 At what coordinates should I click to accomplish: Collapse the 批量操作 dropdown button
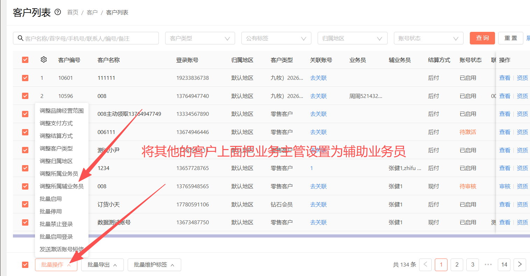coord(56,264)
